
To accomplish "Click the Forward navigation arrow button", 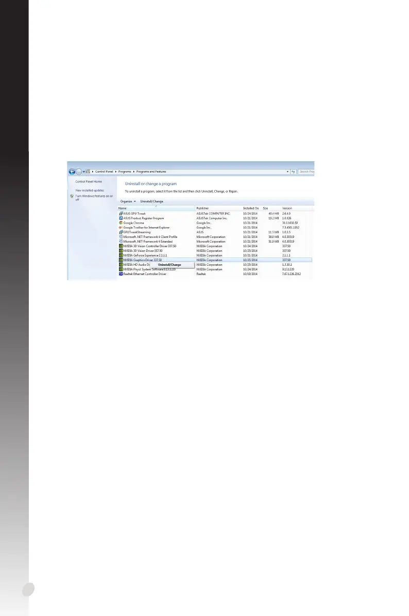I will [x=79, y=172].
